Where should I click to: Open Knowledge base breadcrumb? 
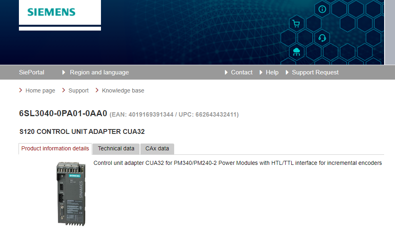pos(123,90)
